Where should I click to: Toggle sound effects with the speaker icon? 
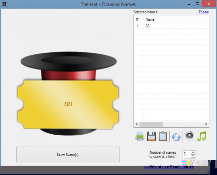(189, 136)
